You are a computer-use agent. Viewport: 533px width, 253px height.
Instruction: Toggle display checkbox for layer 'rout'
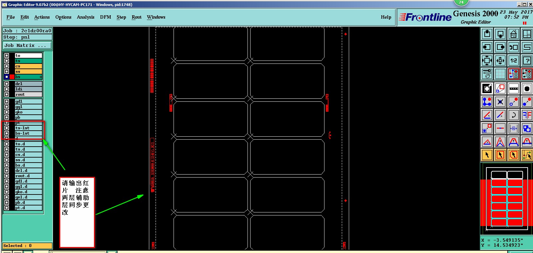pyautogui.click(x=7, y=94)
